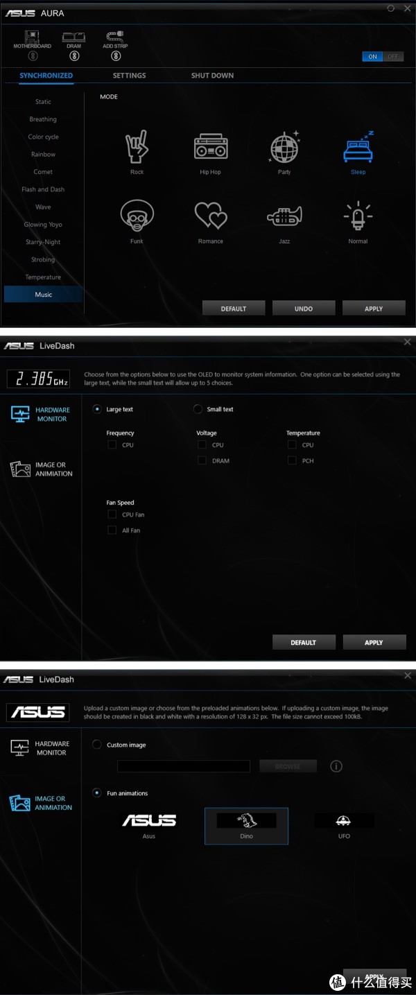416x995 pixels.
Task: Select the Rock music mode icon
Action: [x=137, y=147]
